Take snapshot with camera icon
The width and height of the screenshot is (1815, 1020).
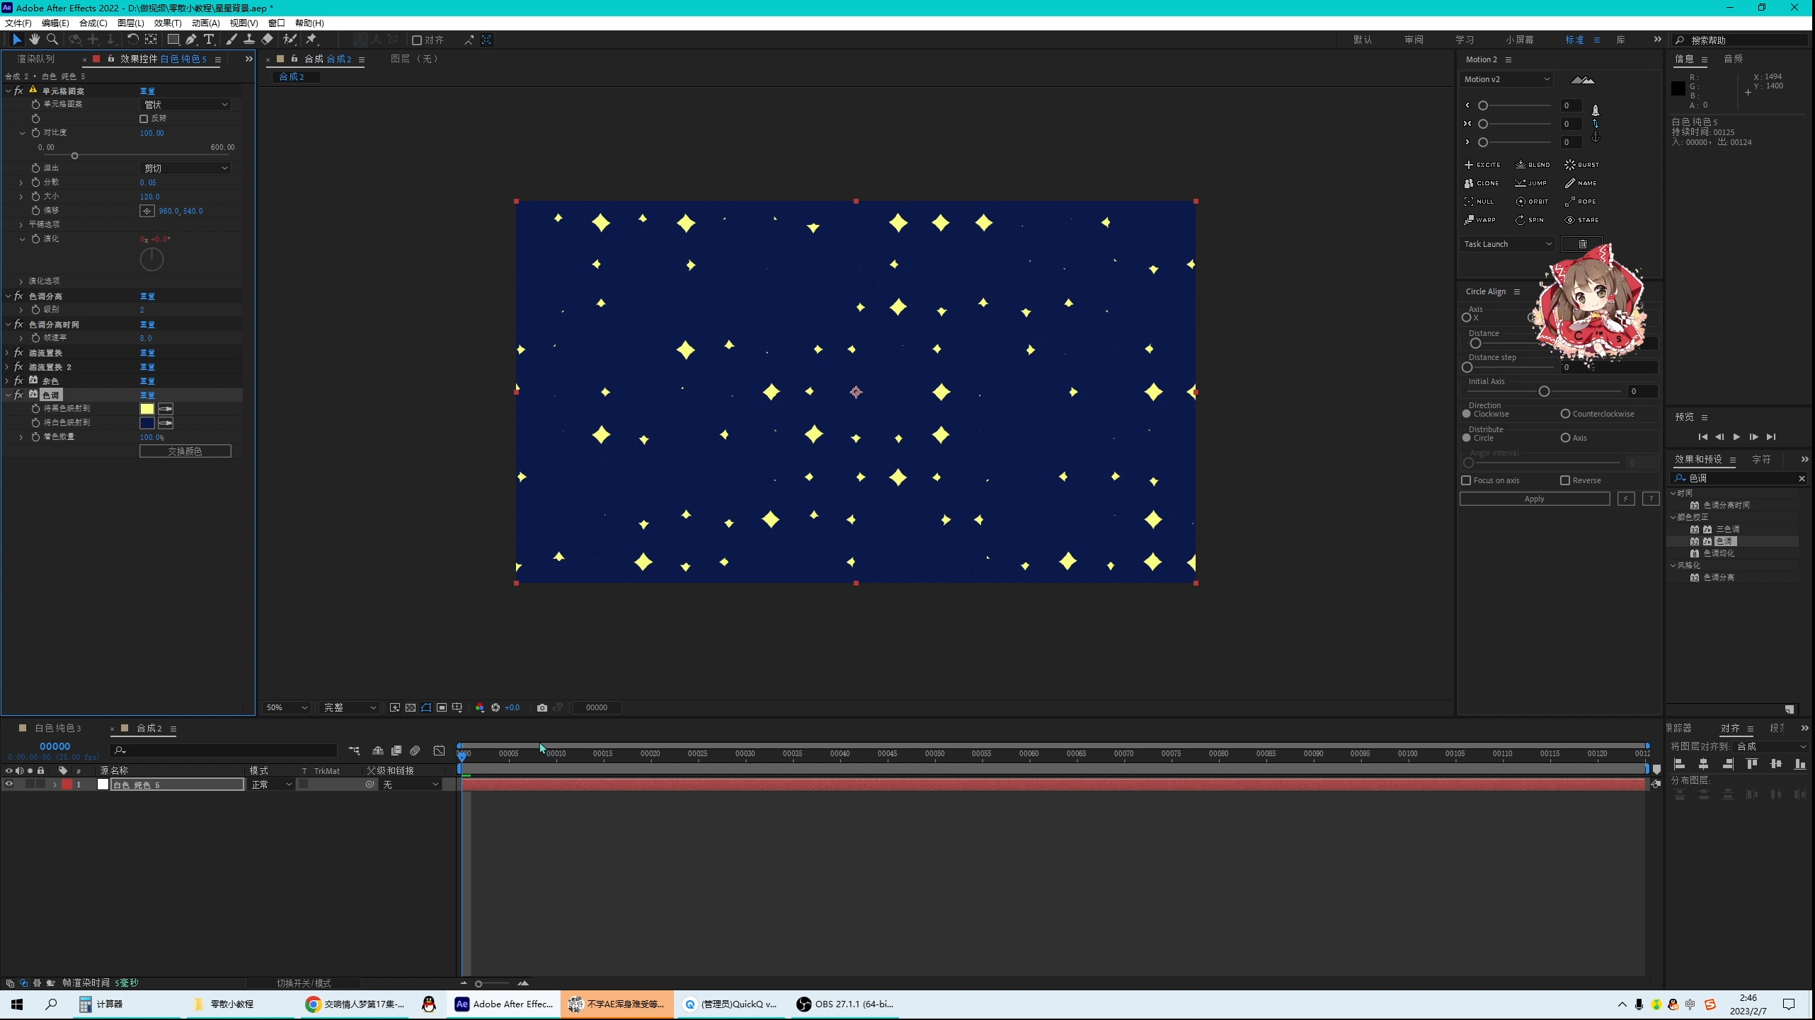point(542,707)
